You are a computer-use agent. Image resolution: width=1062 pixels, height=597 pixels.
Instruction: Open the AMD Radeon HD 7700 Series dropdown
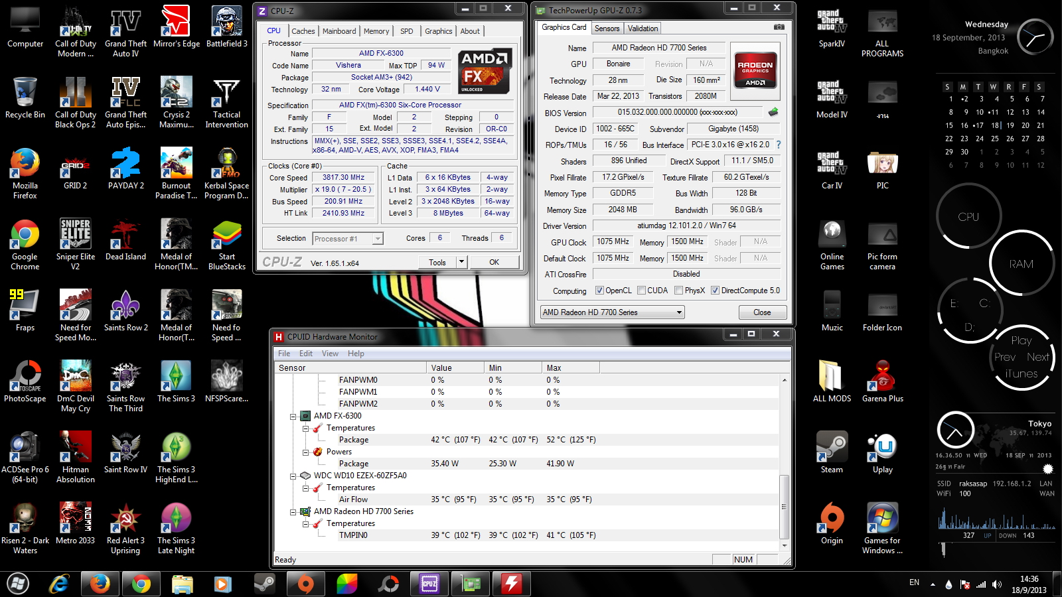click(x=612, y=312)
